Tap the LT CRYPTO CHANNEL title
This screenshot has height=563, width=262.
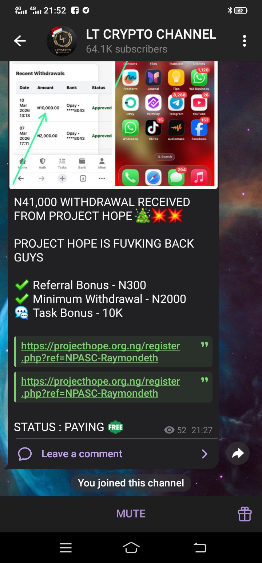[151, 34]
